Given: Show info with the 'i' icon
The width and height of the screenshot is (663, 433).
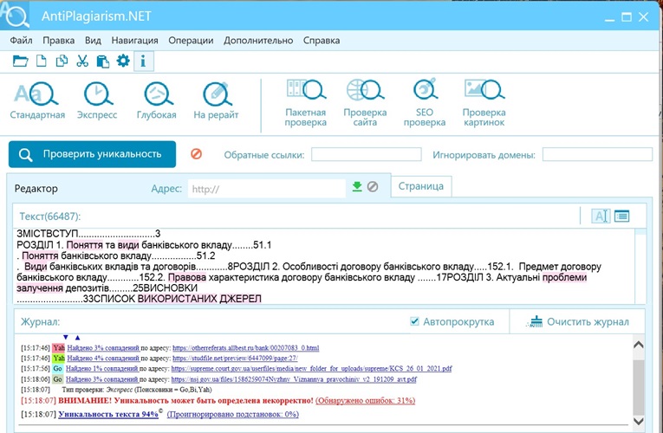Looking at the screenshot, I should (x=143, y=61).
